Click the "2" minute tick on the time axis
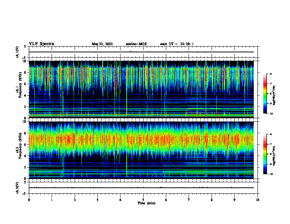Viewport: 290px width, 224px height. [75, 200]
